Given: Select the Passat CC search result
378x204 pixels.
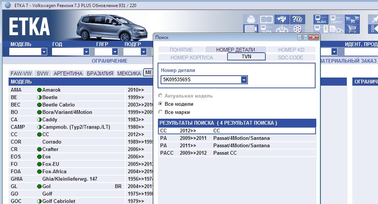Looking at the screenshot, I should 224,153.
